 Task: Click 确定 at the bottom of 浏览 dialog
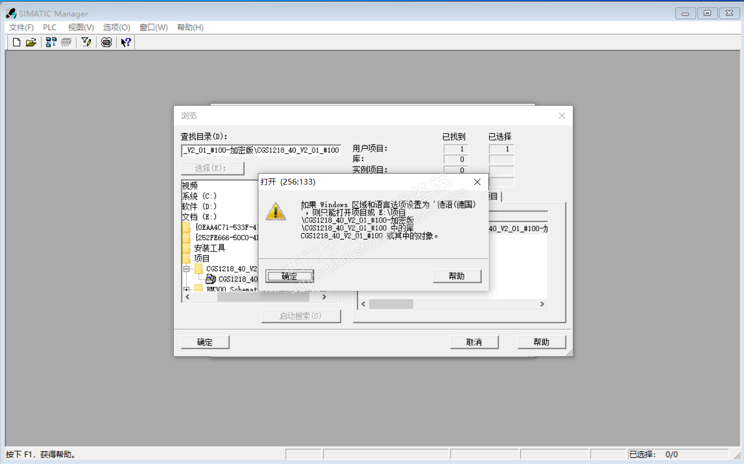[205, 342]
